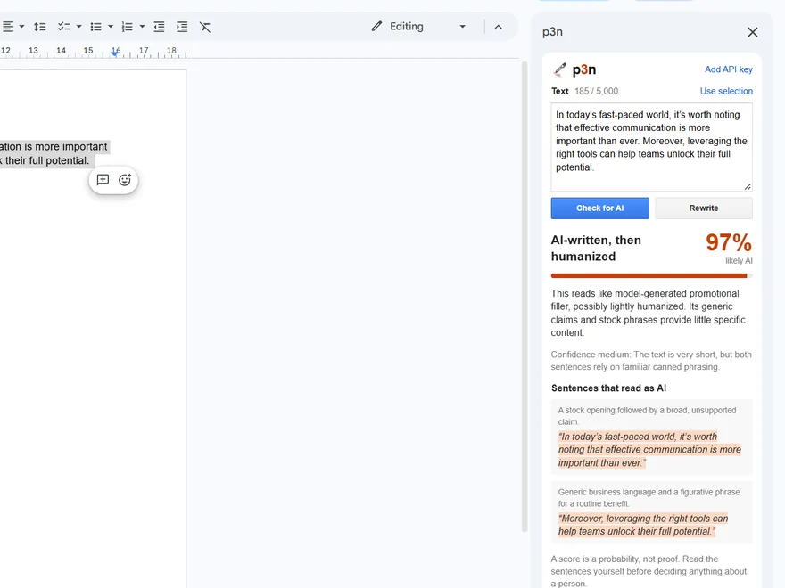Add a comment to selected text
This screenshot has width=785, height=588.
pyautogui.click(x=103, y=179)
